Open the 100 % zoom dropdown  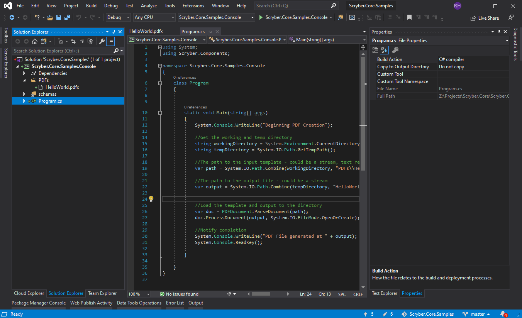pyautogui.click(x=138, y=294)
